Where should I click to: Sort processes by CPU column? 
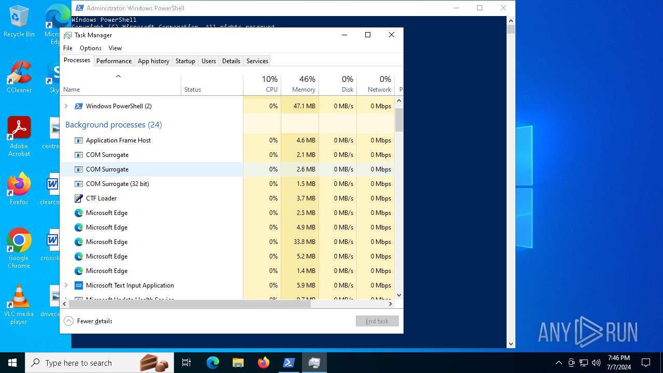[x=262, y=85]
